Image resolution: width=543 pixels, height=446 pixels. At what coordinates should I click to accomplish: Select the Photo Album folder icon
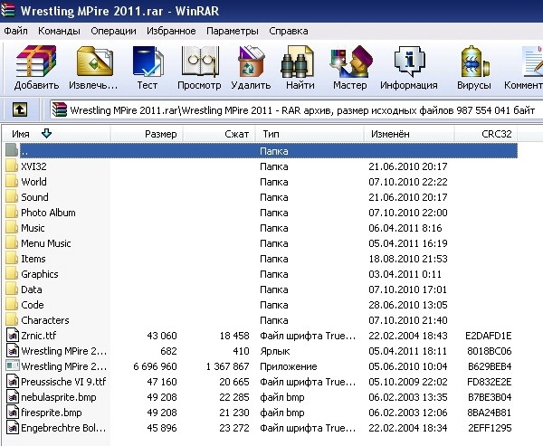pyautogui.click(x=12, y=213)
